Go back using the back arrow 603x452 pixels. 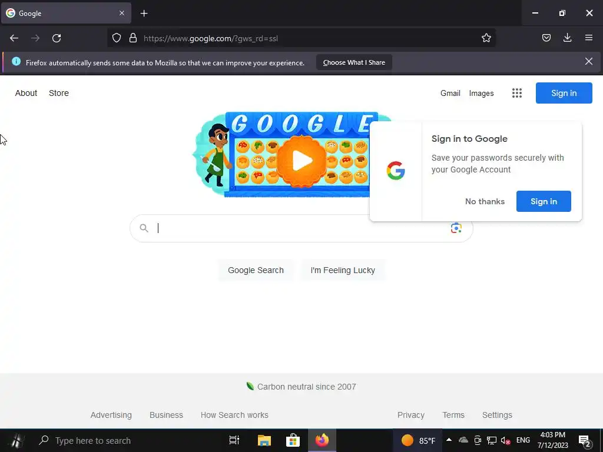click(14, 38)
